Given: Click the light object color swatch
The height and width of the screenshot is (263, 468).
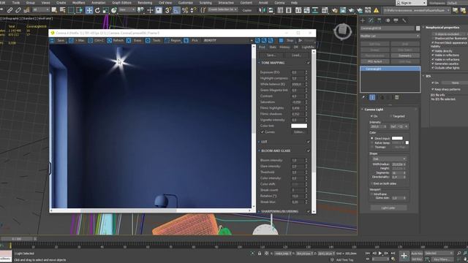Looking at the screenshot, I should click(x=418, y=28).
